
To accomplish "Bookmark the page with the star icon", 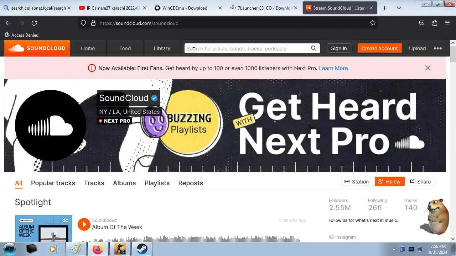I will [373, 23].
